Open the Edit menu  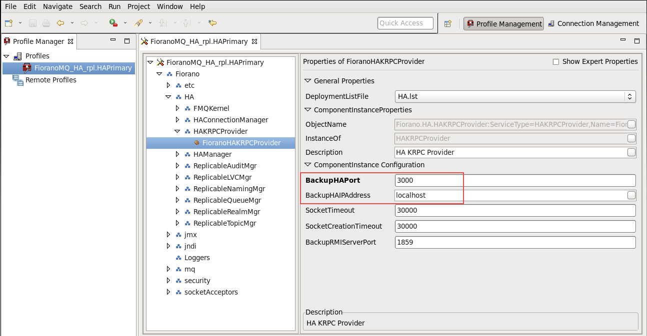pyautogui.click(x=29, y=6)
